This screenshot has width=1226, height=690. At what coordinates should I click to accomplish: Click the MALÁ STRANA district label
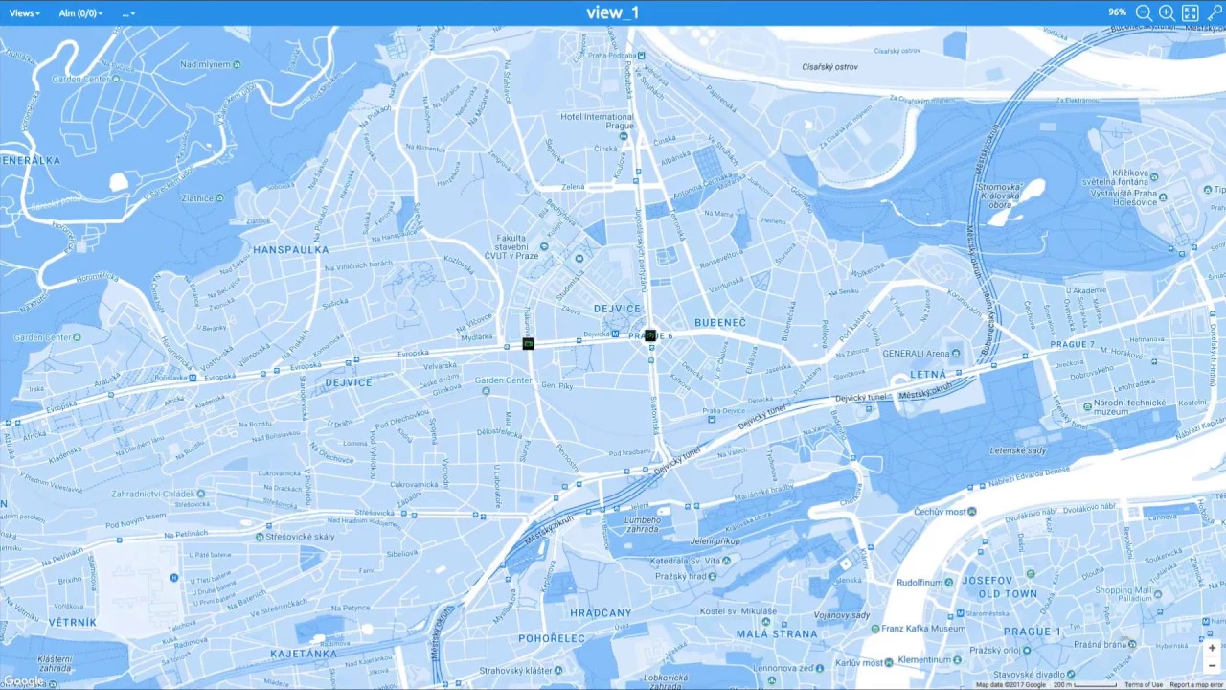tap(777, 633)
